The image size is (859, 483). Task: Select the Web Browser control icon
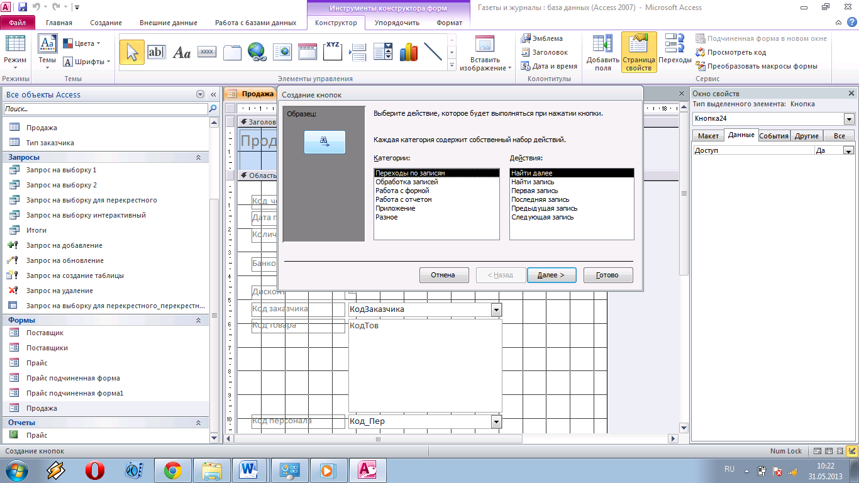[x=282, y=52]
